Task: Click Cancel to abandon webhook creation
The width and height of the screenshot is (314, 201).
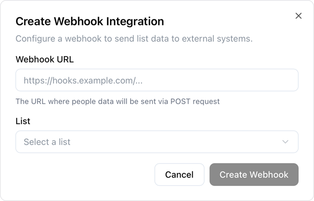Action: (x=179, y=175)
